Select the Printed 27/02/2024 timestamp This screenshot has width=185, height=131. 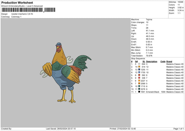click(x=123, y=129)
